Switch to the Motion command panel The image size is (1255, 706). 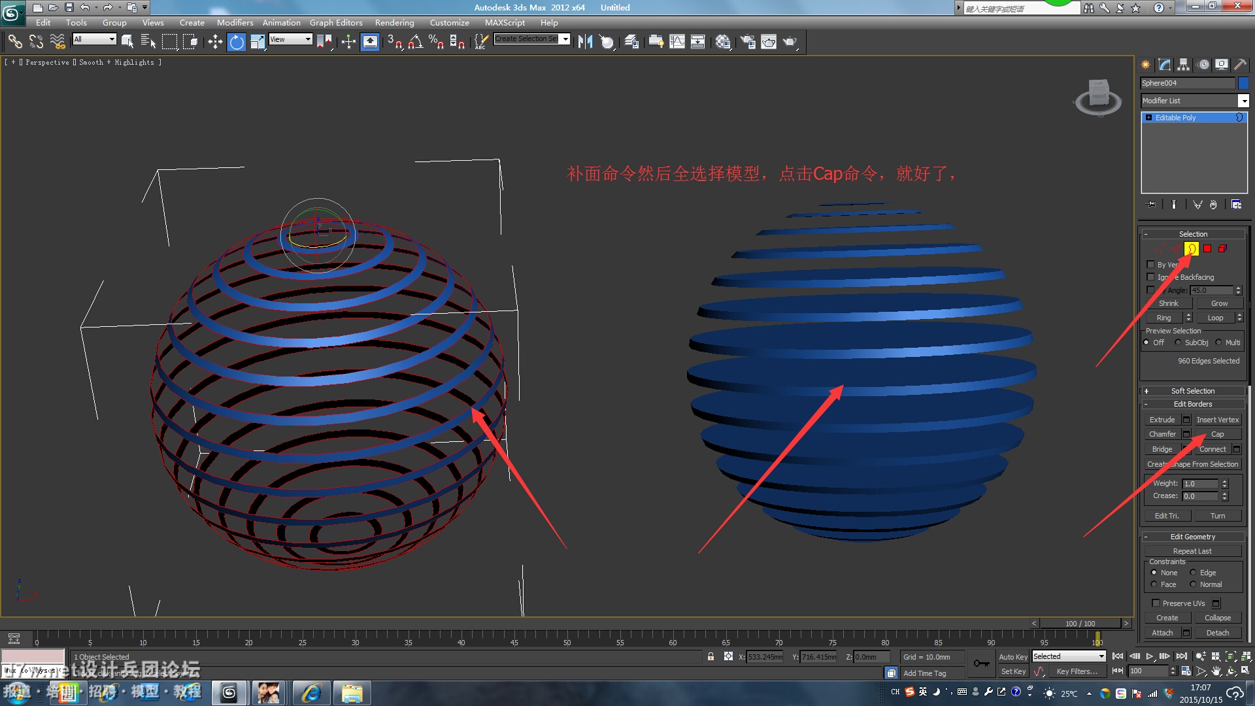coord(1203,64)
